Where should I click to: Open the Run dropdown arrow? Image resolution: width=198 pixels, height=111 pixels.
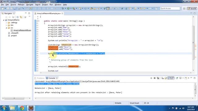click(x=71, y=8)
